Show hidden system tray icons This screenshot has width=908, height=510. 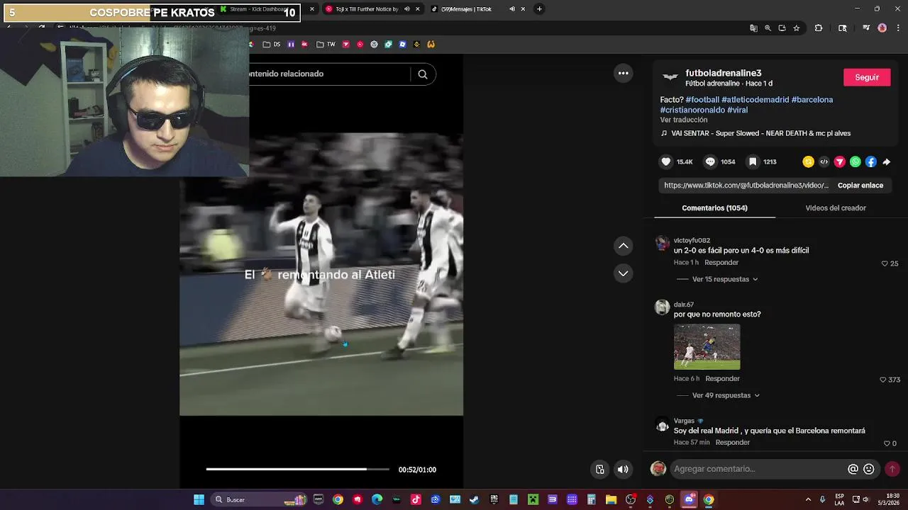808,500
